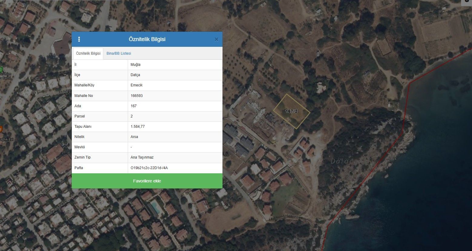This screenshot has height=251, width=472.
Task: Select the Öznitelik Bilgisi tab
Action: pyautogui.click(x=88, y=53)
